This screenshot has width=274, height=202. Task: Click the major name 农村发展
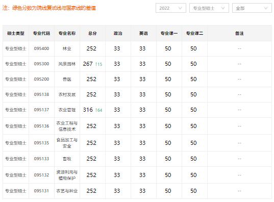click(67, 94)
